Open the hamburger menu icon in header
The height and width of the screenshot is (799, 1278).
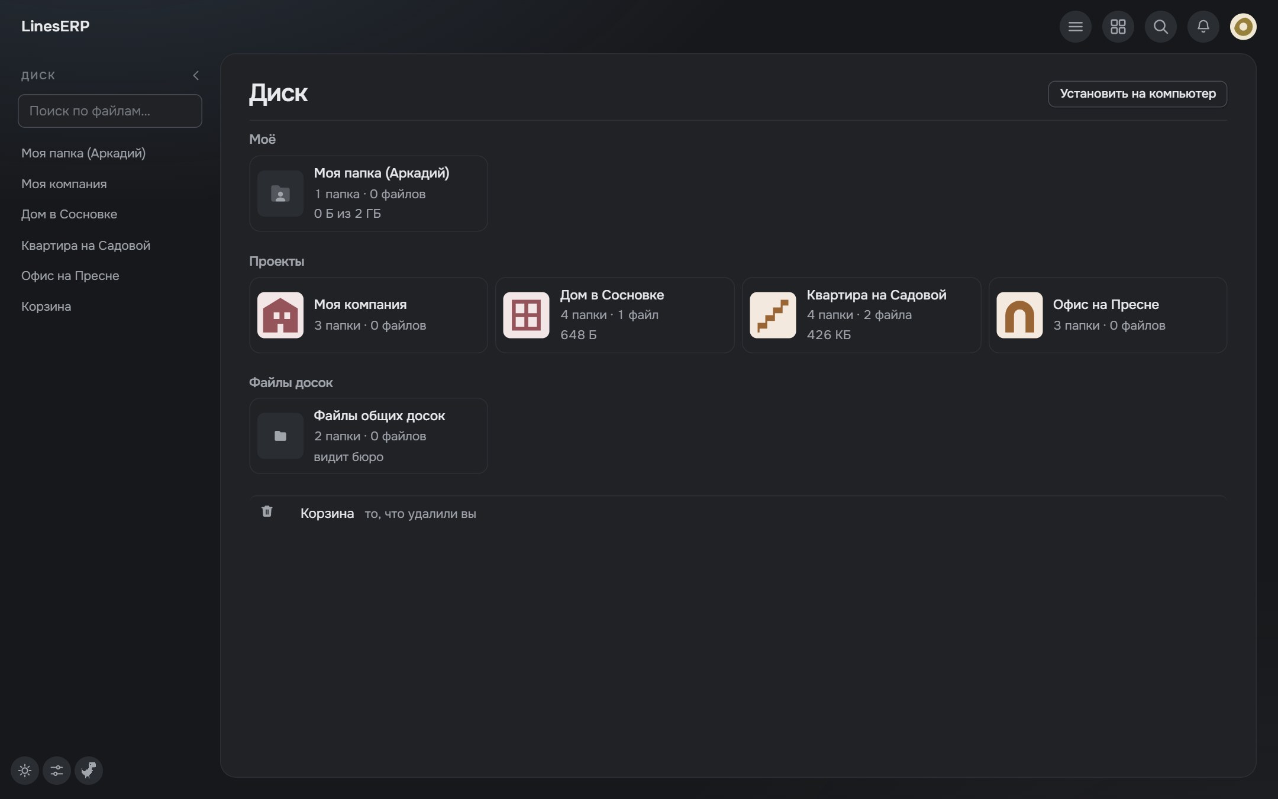pyautogui.click(x=1075, y=27)
